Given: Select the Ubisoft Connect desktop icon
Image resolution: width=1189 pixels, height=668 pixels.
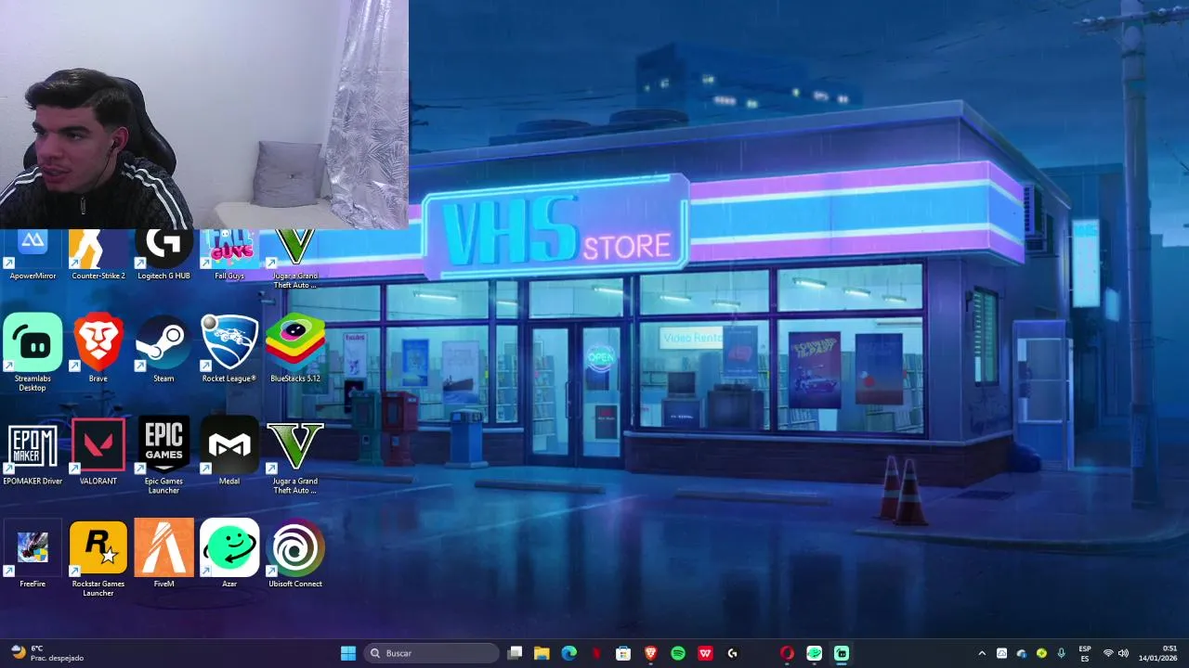Looking at the screenshot, I should 295,554.
